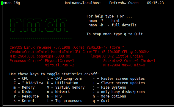Click the 'For help type H or ...' line
Viewport: 174px width, 107px height.
pyautogui.click(x=109, y=16)
